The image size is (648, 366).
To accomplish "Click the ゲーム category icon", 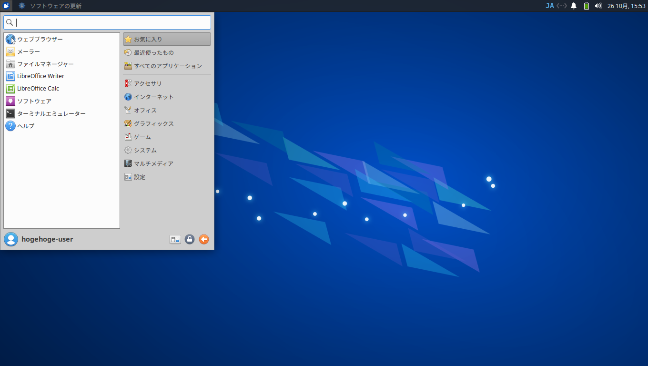I will (x=128, y=137).
